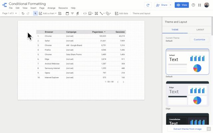This screenshot has width=213, height=133.
Task: Click the Browser column header
Action: 49,32
